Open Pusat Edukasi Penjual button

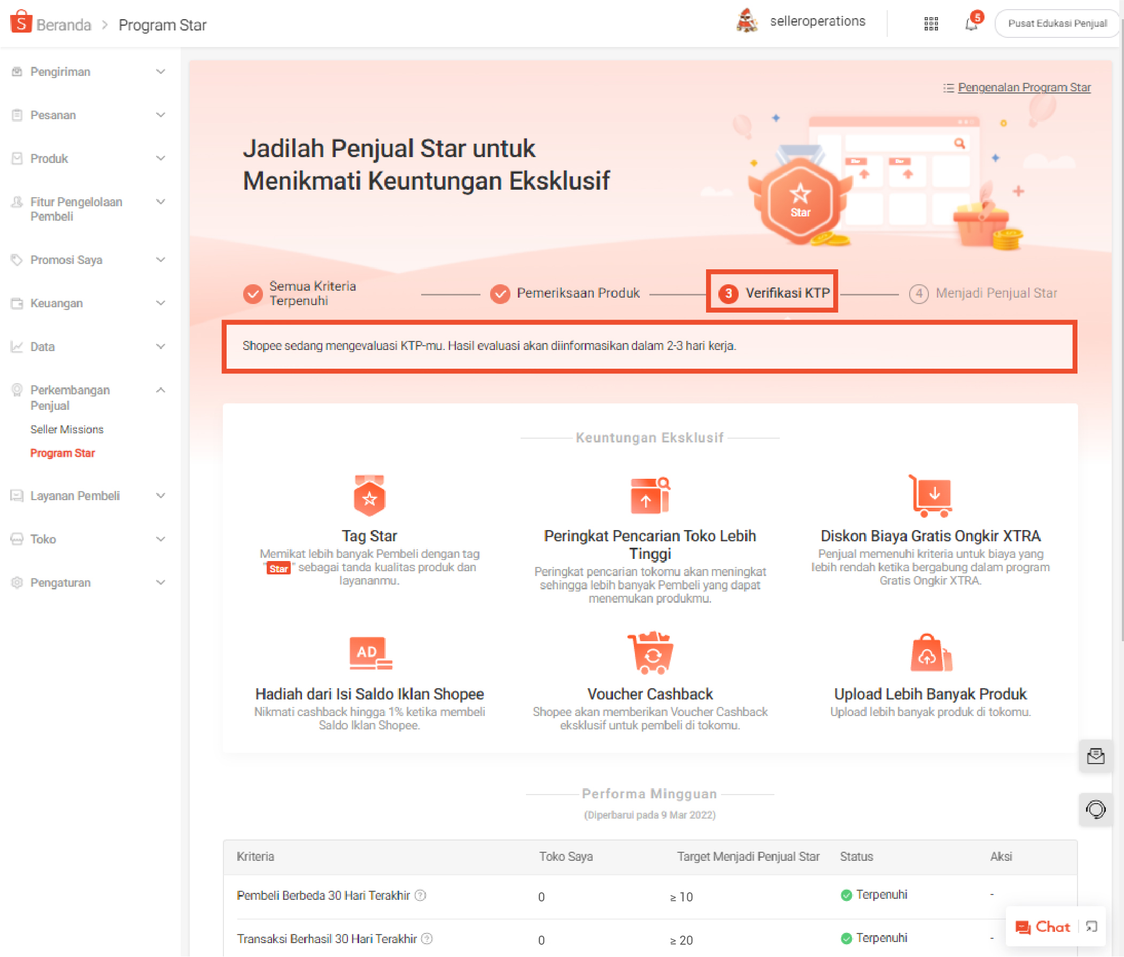click(1057, 24)
